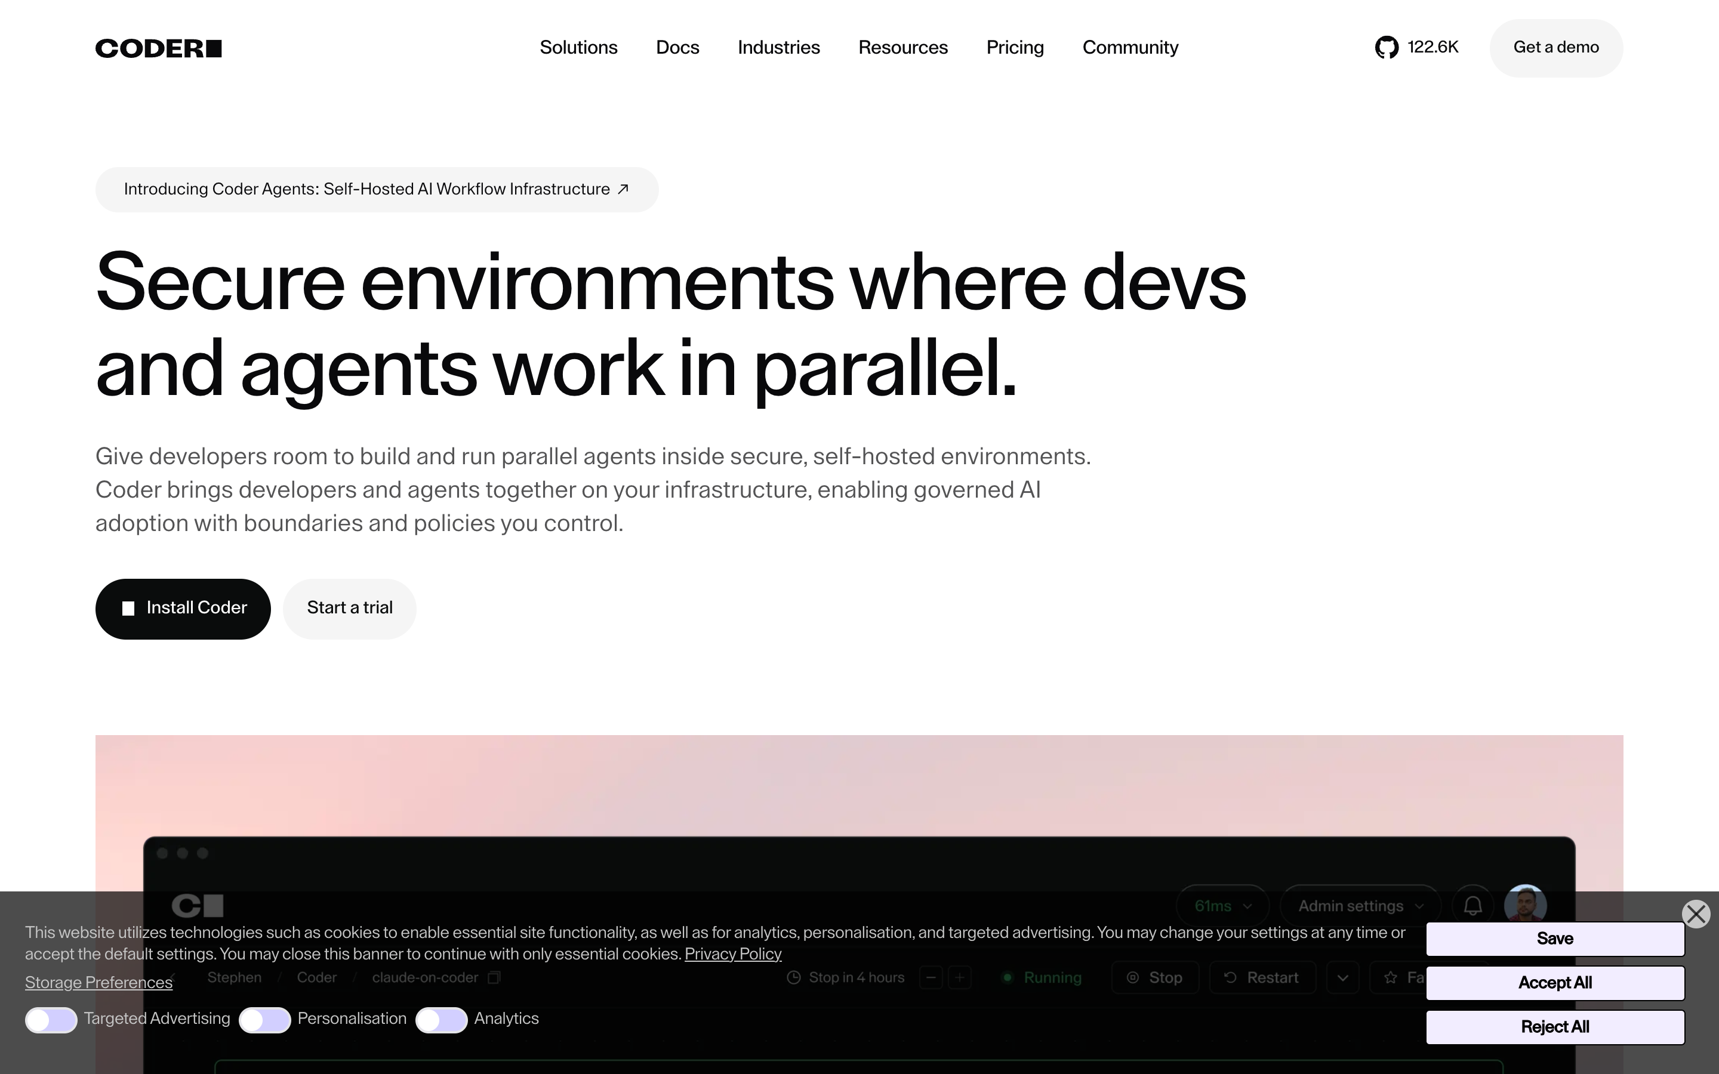Screen dimensions: 1719x1074
Task: Toggle the Analytics switch
Action: pos(441,1020)
